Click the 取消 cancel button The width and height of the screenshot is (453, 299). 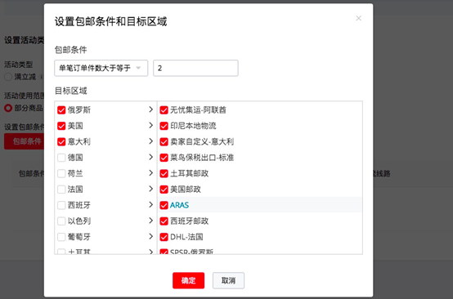[228, 280]
